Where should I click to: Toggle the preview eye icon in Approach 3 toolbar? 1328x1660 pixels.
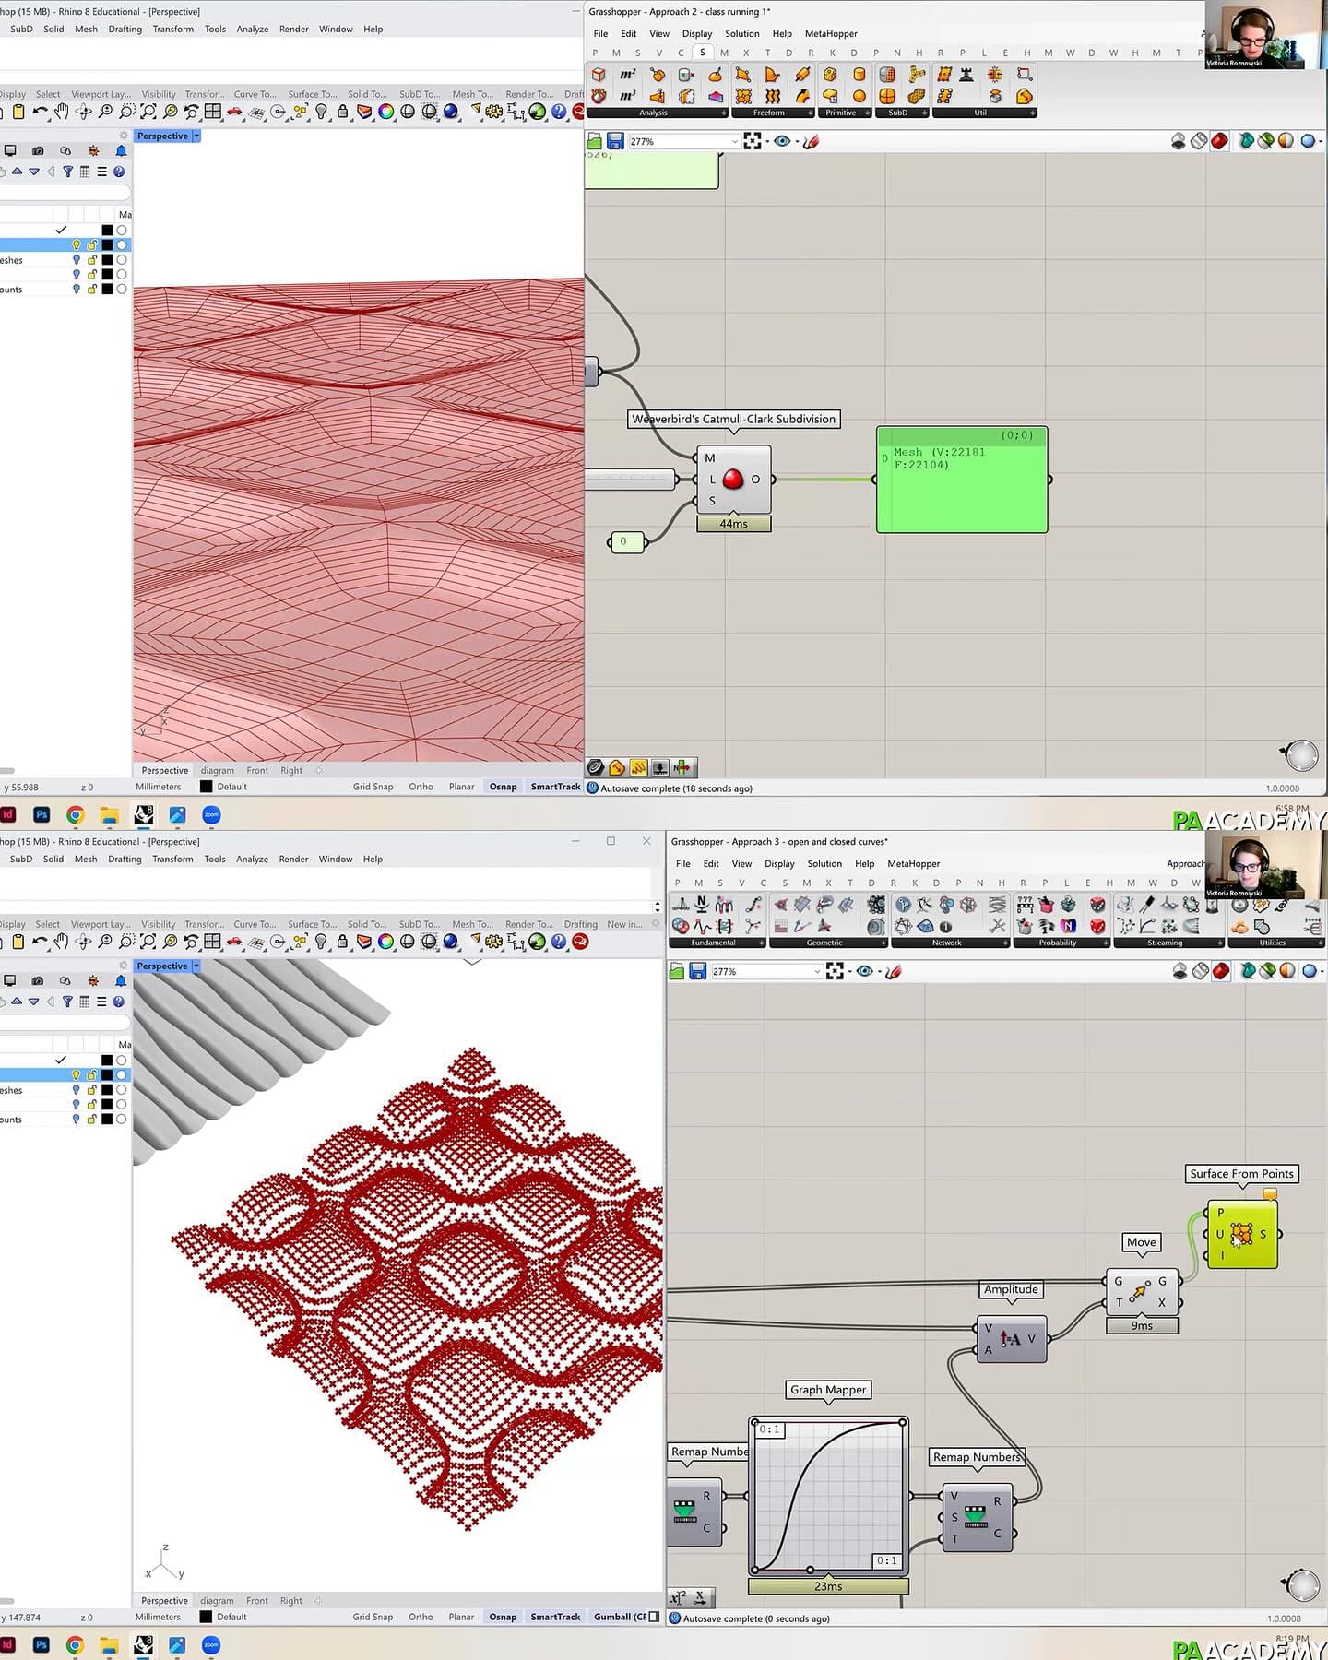tap(864, 971)
